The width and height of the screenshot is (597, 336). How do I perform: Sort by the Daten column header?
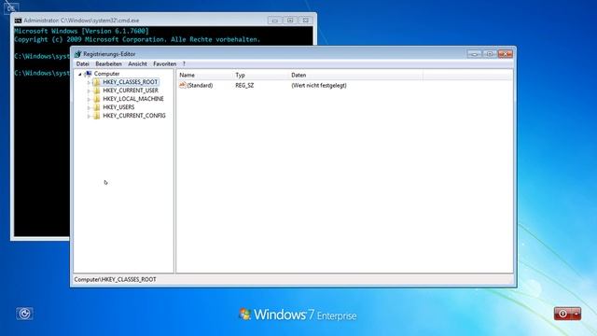point(355,75)
